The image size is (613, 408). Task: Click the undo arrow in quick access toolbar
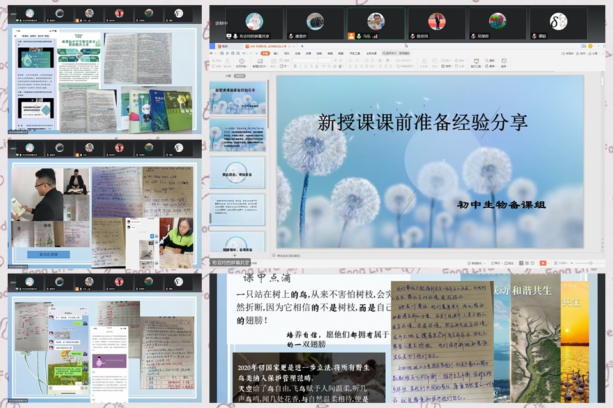pyautogui.click(x=243, y=53)
